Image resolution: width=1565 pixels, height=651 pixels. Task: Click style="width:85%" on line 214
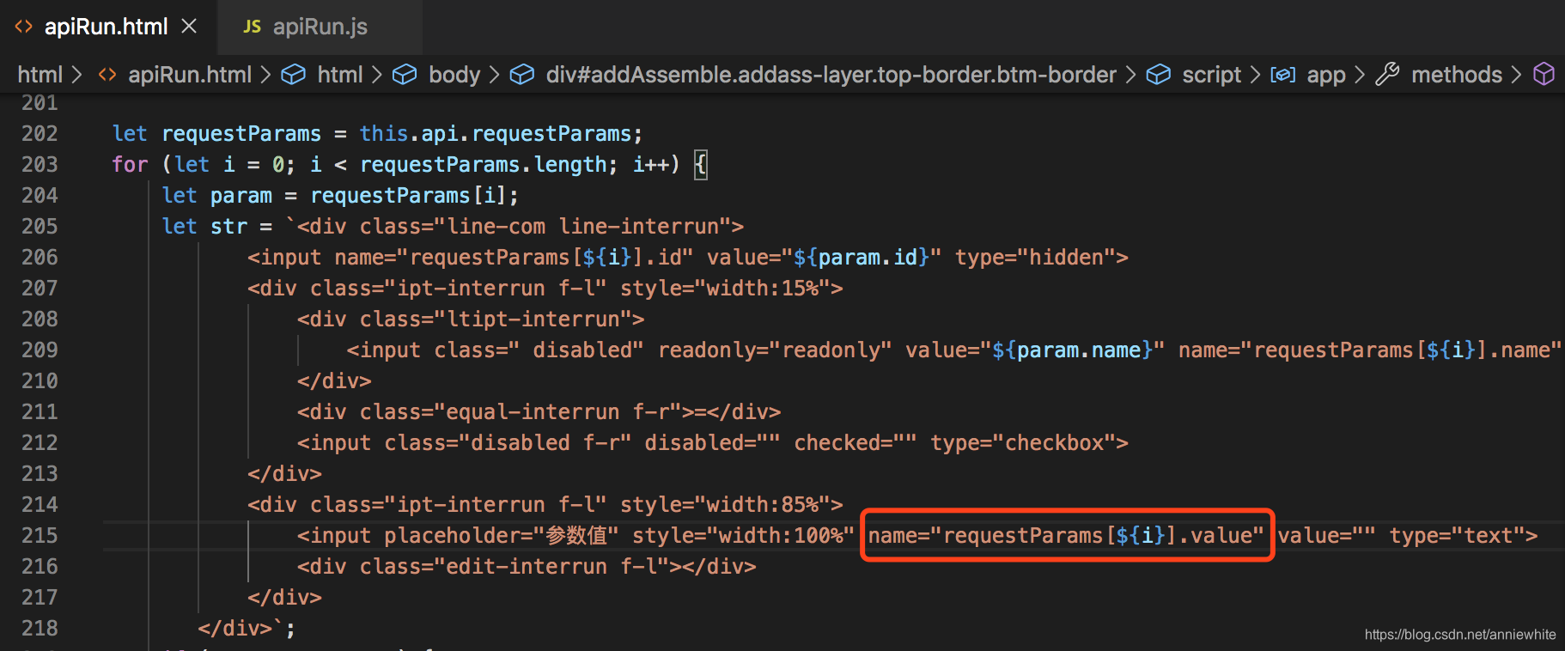(725, 505)
